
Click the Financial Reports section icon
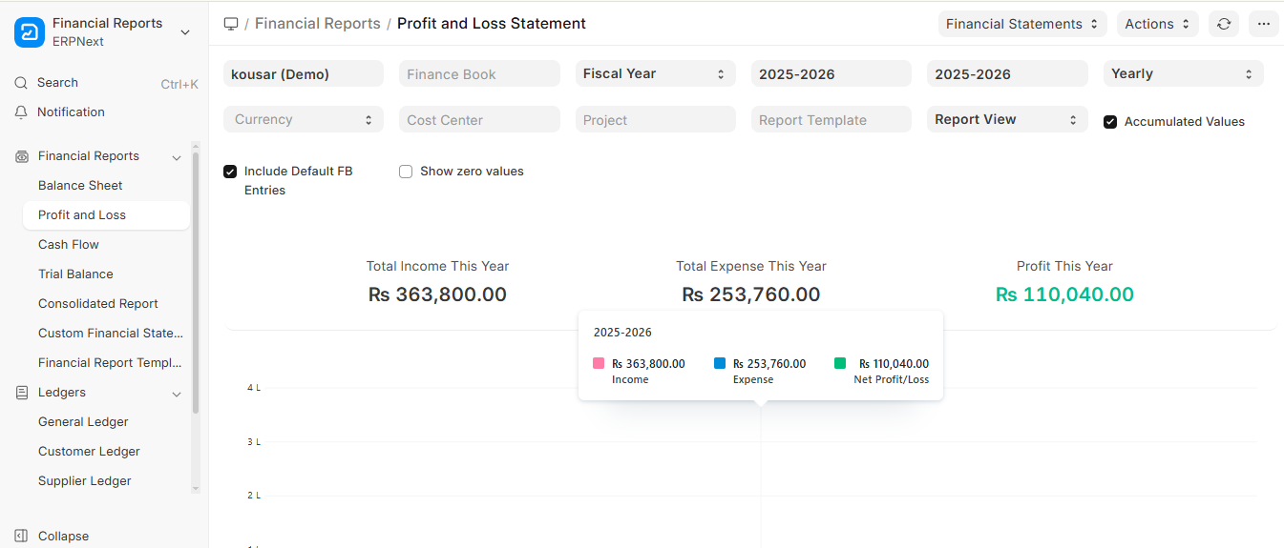pyautogui.click(x=22, y=156)
